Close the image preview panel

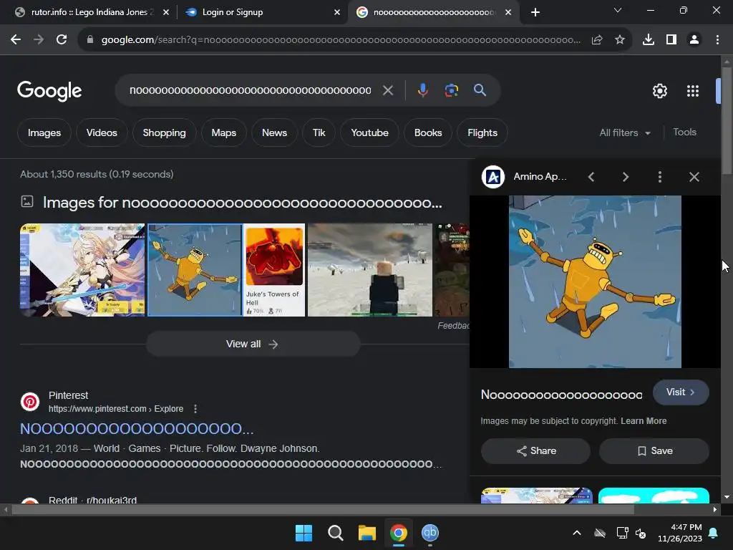click(694, 177)
